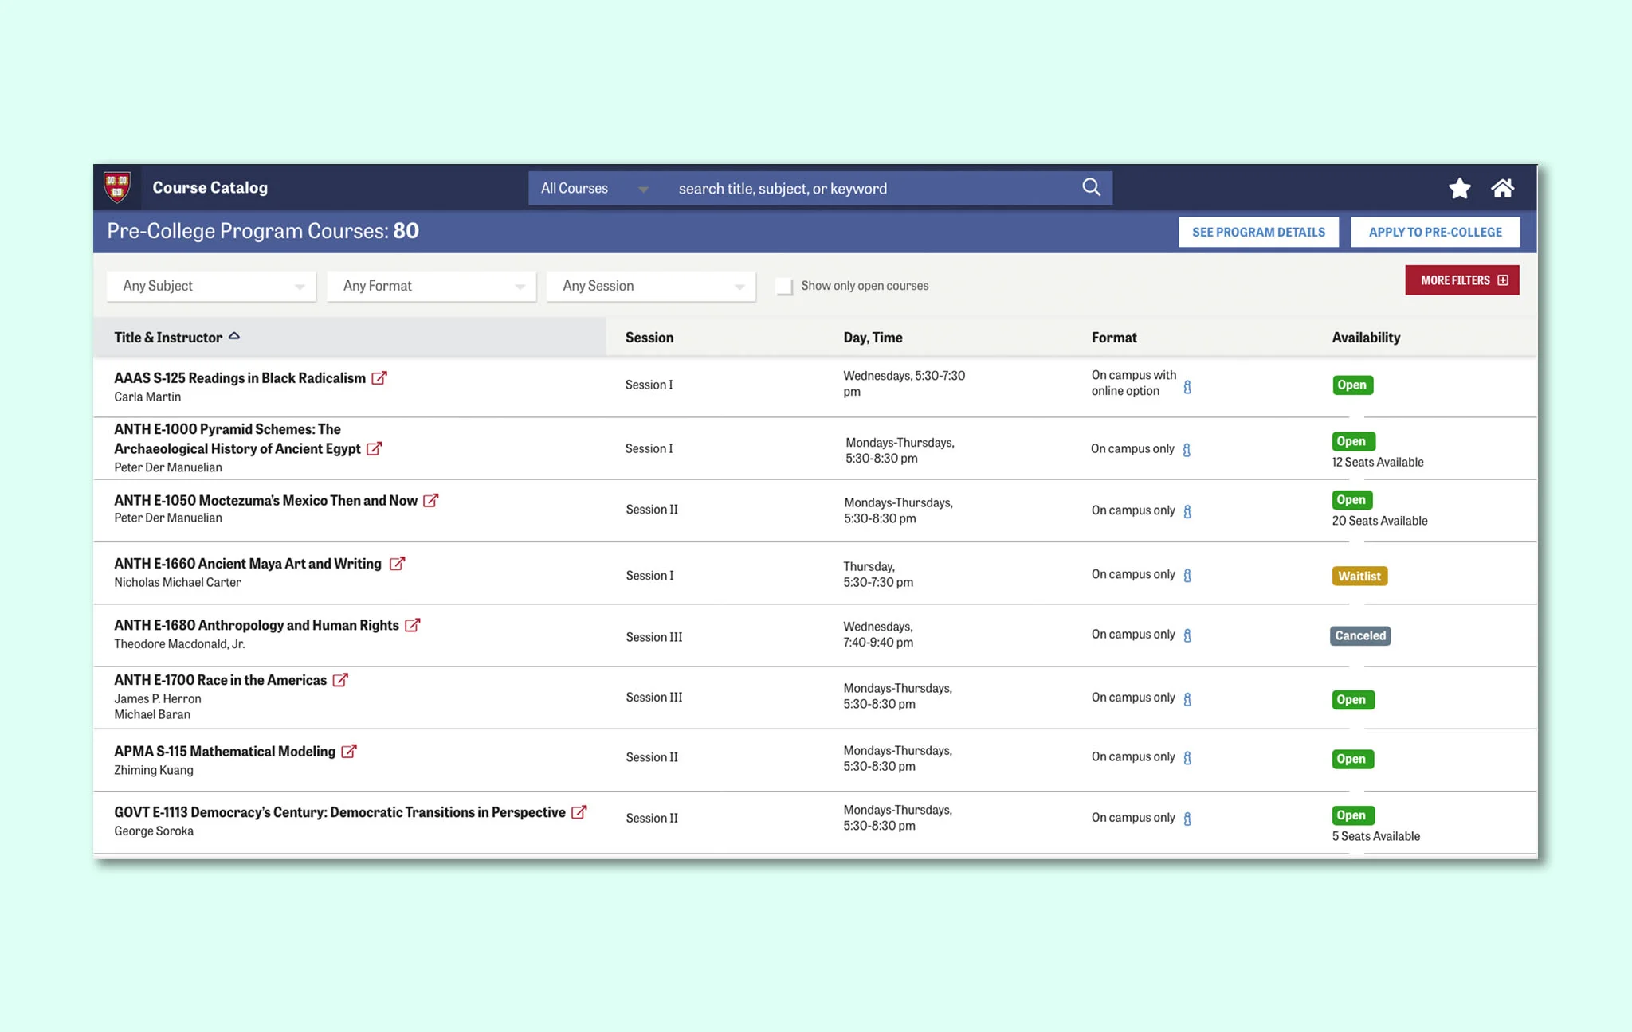The width and height of the screenshot is (1632, 1032).
Task: Click the search magnifier icon
Action: tap(1091, 187)
